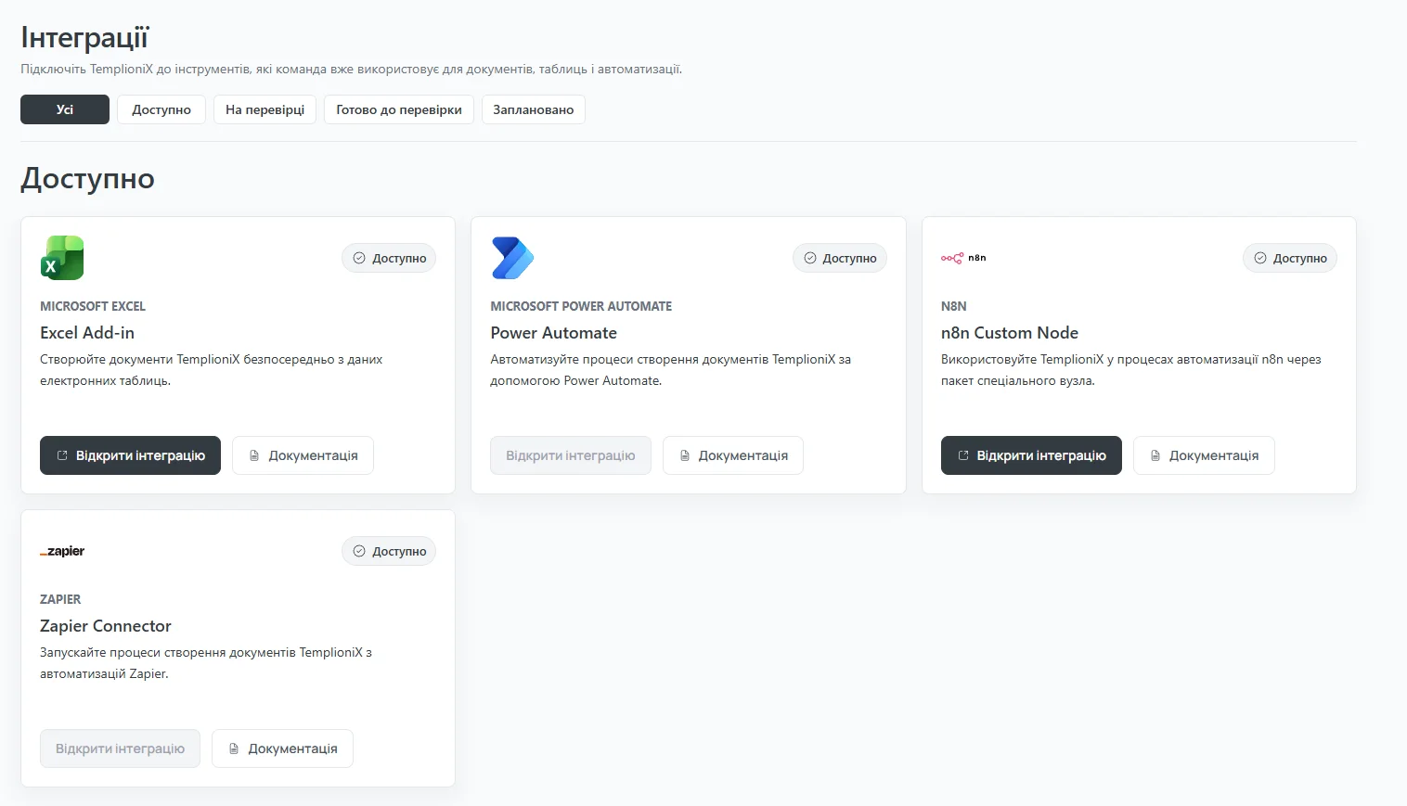
Task: Click the n8n logo icon
Action: click(963, 258)
